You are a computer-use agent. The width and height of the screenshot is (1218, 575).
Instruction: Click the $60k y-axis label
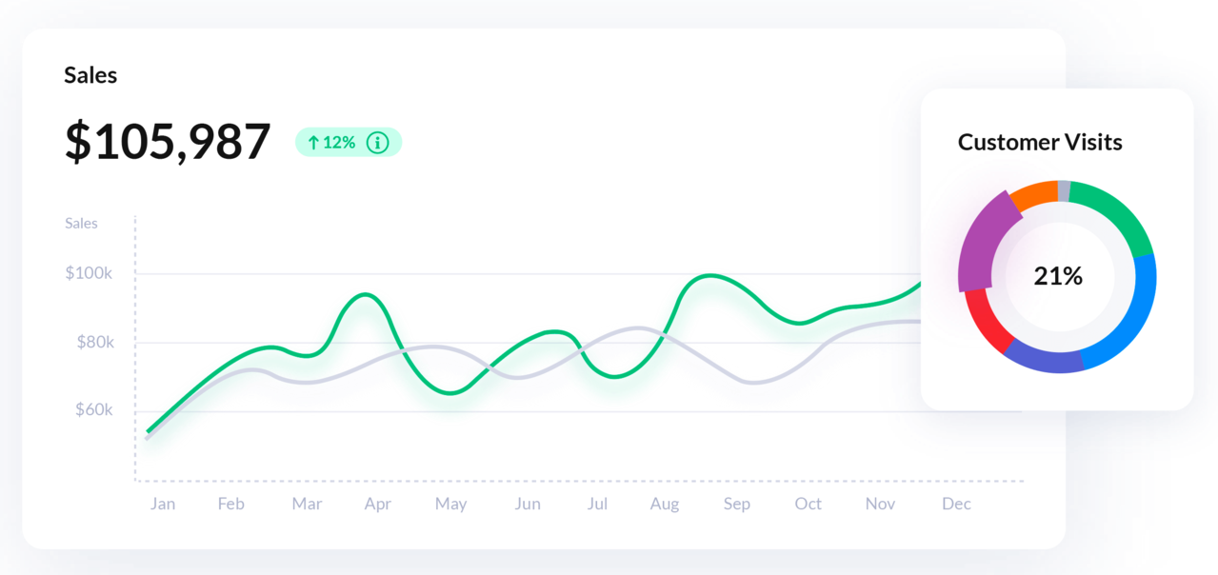[94, 410]
